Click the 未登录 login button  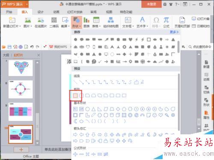(152, 4)
